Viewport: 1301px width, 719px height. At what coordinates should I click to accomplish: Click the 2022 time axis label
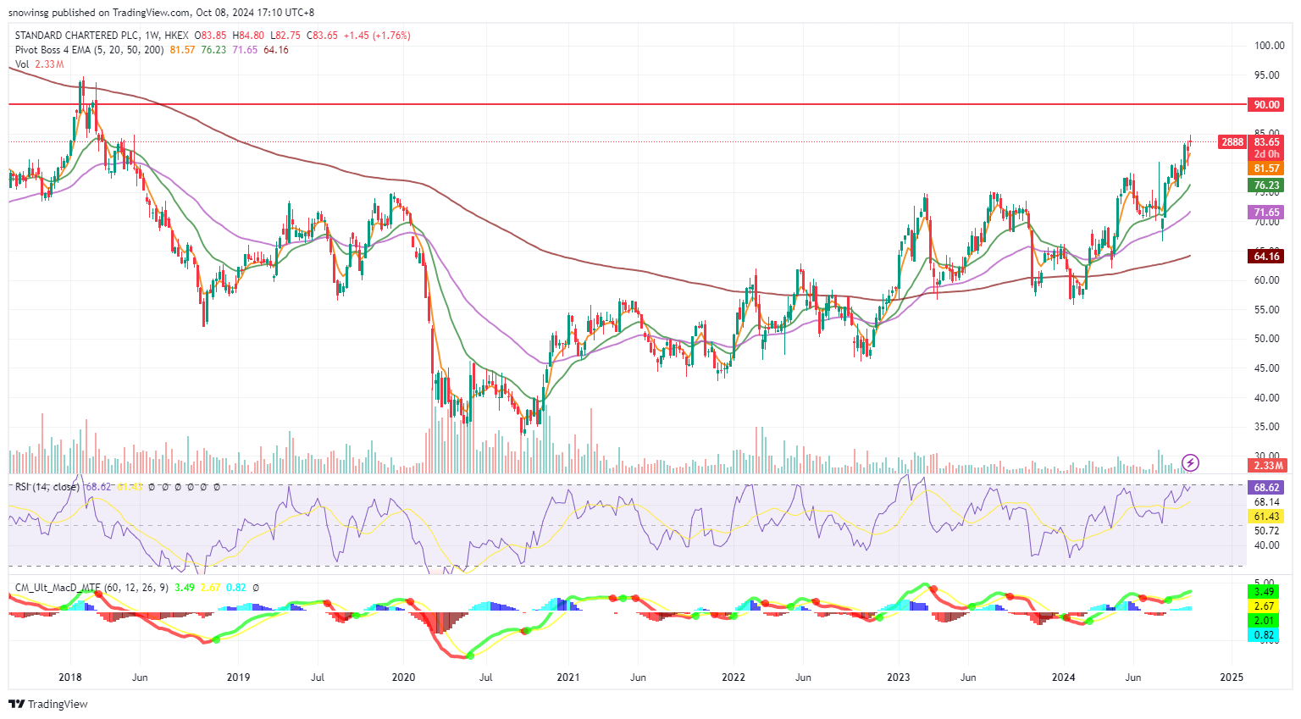click(734, 678)
